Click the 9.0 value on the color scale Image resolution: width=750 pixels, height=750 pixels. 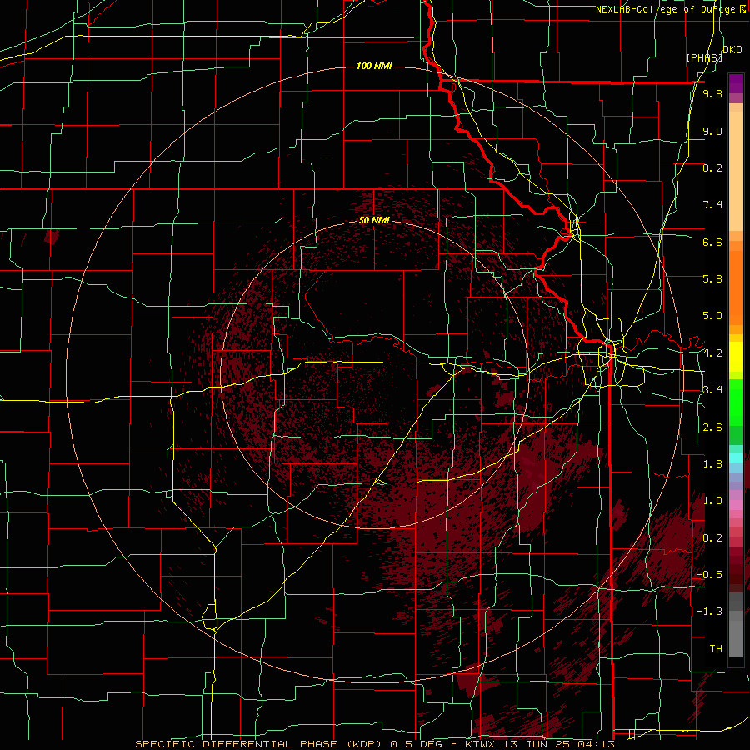712,131
